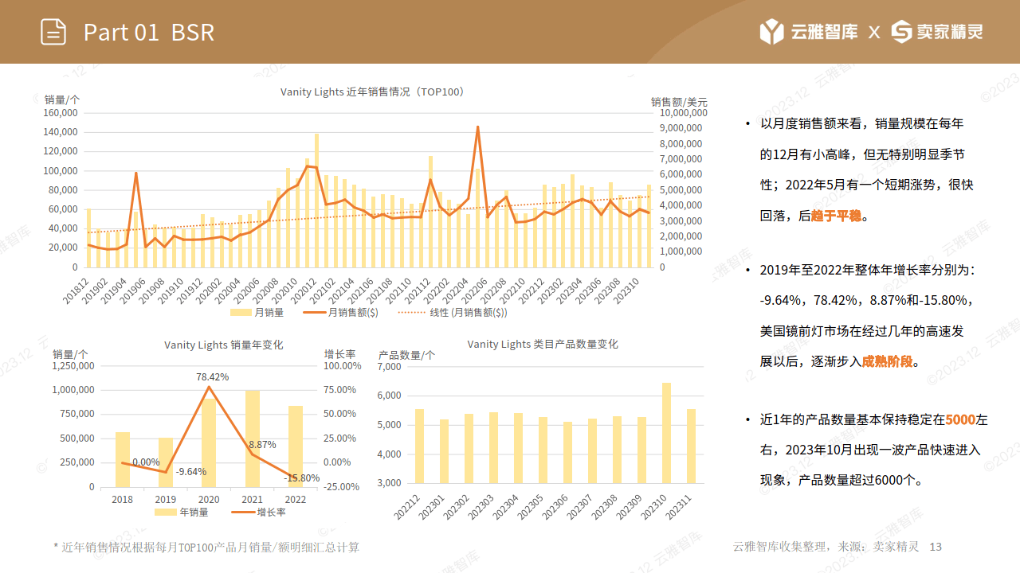This screenshot has width=1020, height=573.
Task: Click the page number "13"
Action: (936, 547)
